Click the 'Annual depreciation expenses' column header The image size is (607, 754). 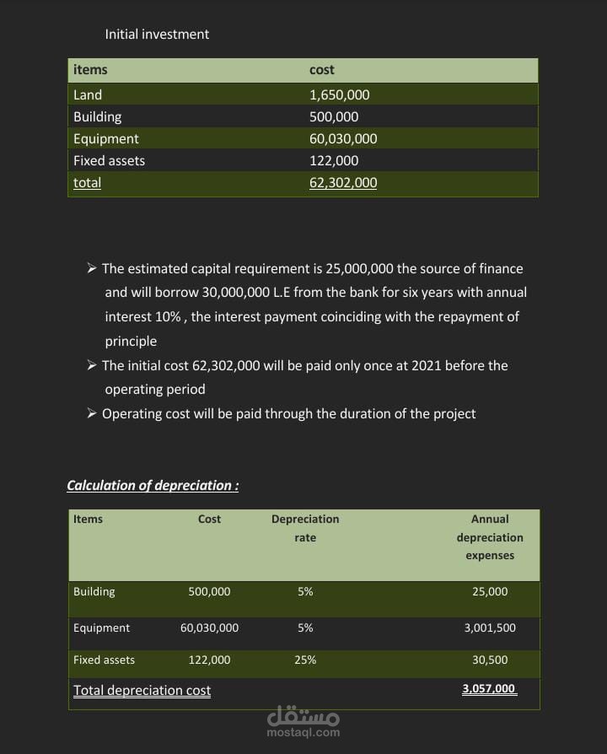pos(490,537)
